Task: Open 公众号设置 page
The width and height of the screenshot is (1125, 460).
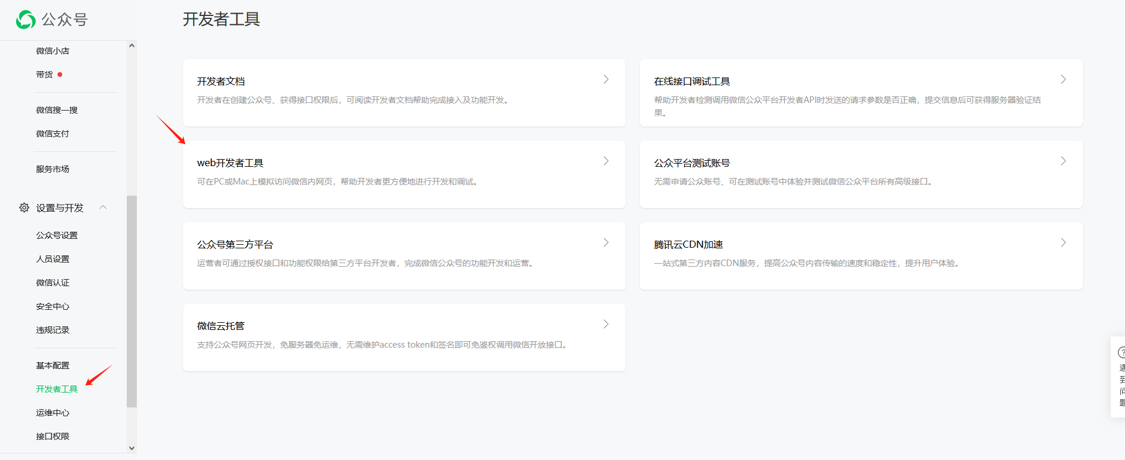Action: [57, 235]
